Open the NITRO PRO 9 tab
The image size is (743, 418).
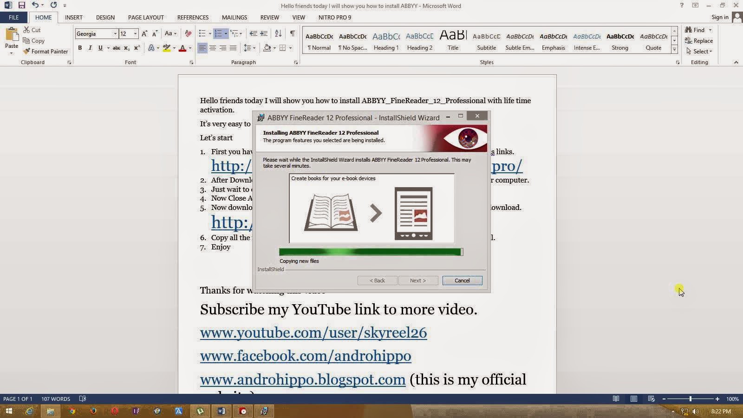tap(335, 17)
